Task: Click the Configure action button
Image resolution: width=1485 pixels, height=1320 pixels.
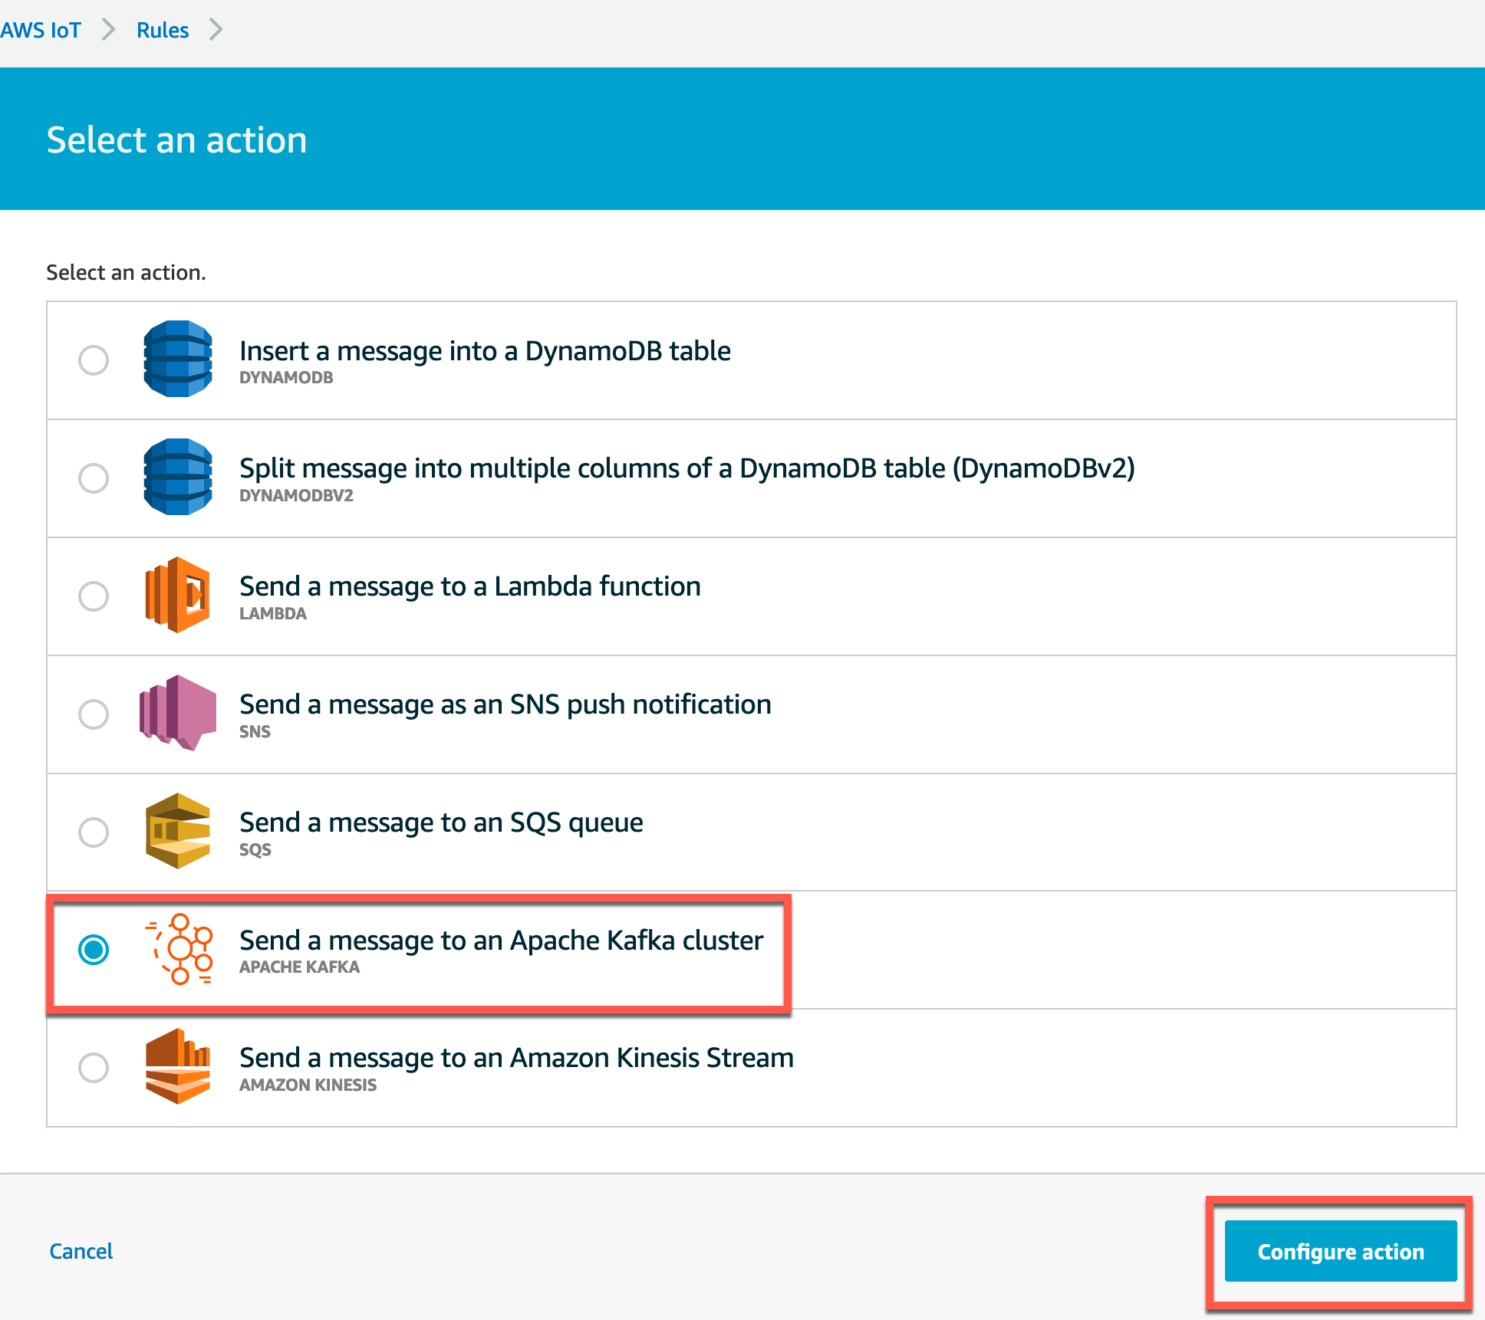Action: pyautogui.click(x=1341, y=1251)
